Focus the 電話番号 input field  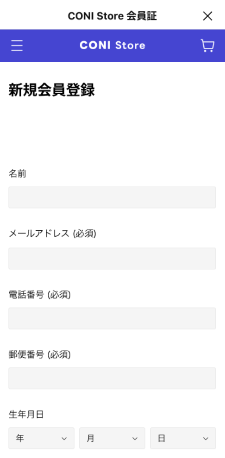click(112, 318)
